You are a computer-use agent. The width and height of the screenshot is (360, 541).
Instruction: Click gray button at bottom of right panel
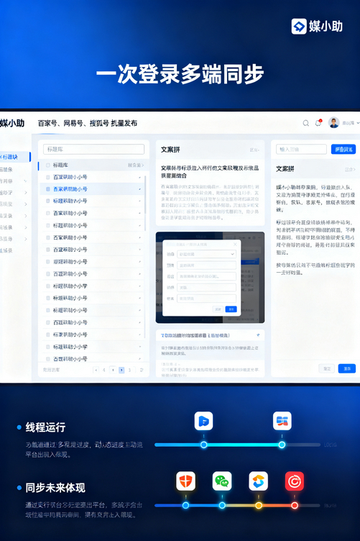(x=327, y=368)
